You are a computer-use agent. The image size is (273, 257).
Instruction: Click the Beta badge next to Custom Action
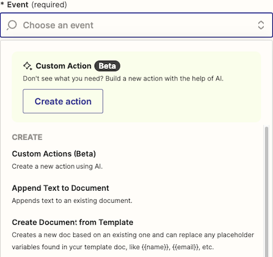point(107,66)
